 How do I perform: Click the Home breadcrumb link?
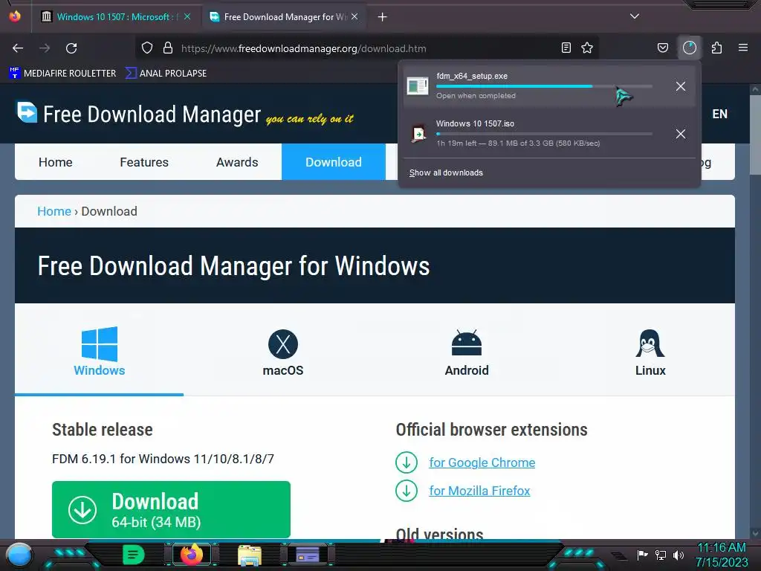click(x=54, y=211)
